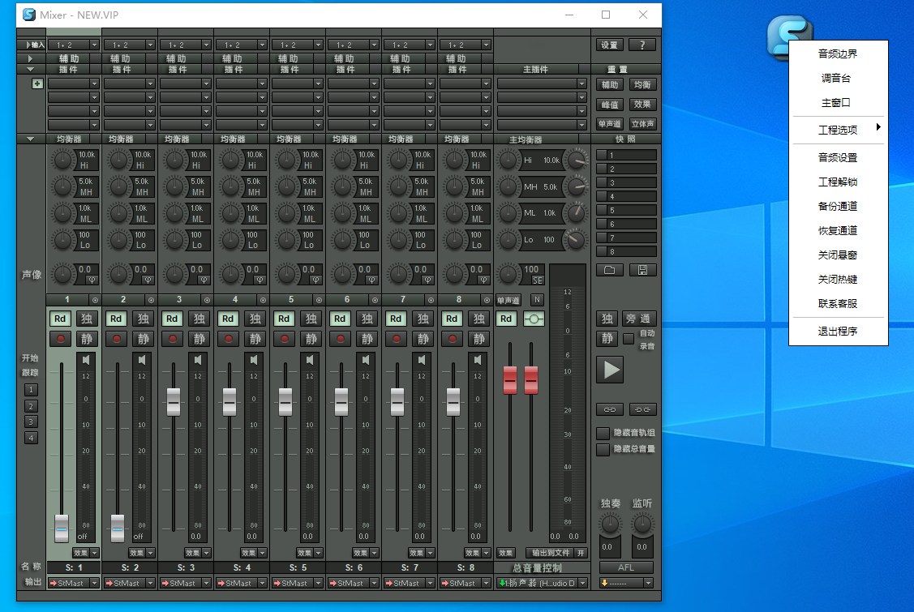Select 音频边界 in context menu

(x=838, y=53)
